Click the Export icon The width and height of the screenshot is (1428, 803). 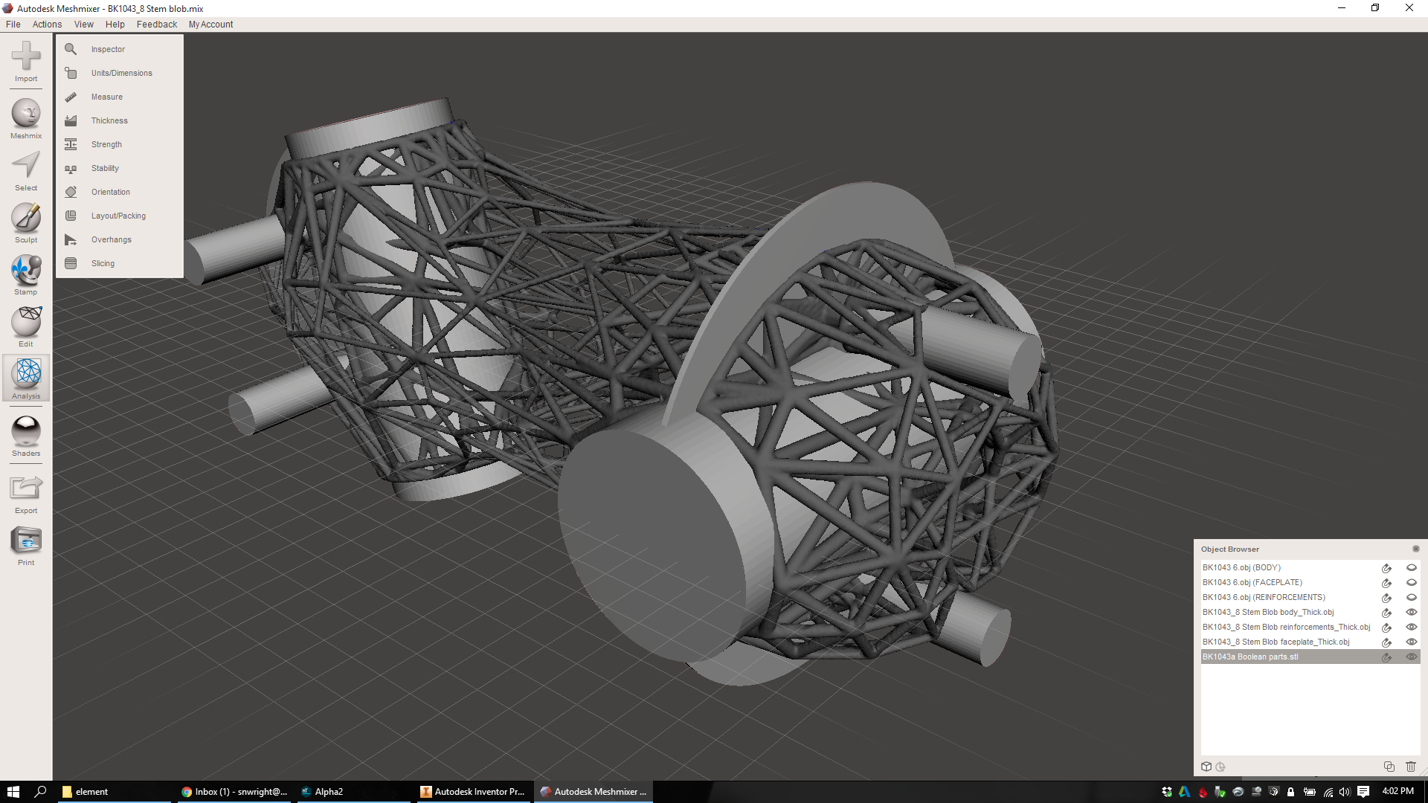pyautogui.click(x=26, y=489)
